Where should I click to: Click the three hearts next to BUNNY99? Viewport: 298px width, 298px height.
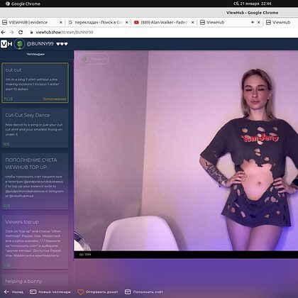click(x=62, y=44)
